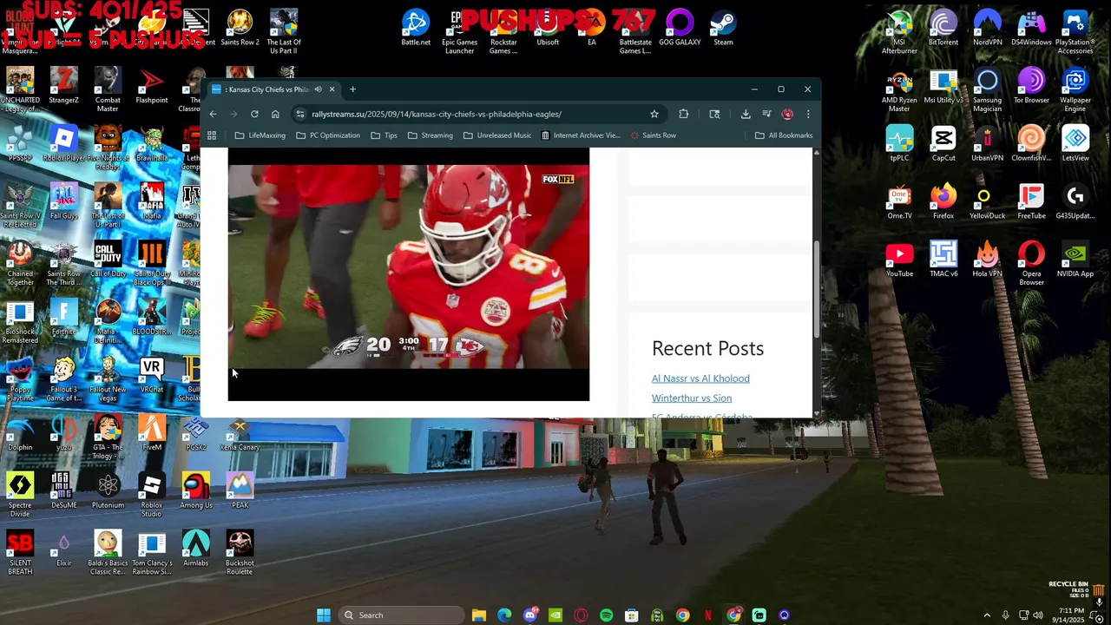Open Netflix from the taskbar
Screen dimensions: 1111x625
pos(708,615)
